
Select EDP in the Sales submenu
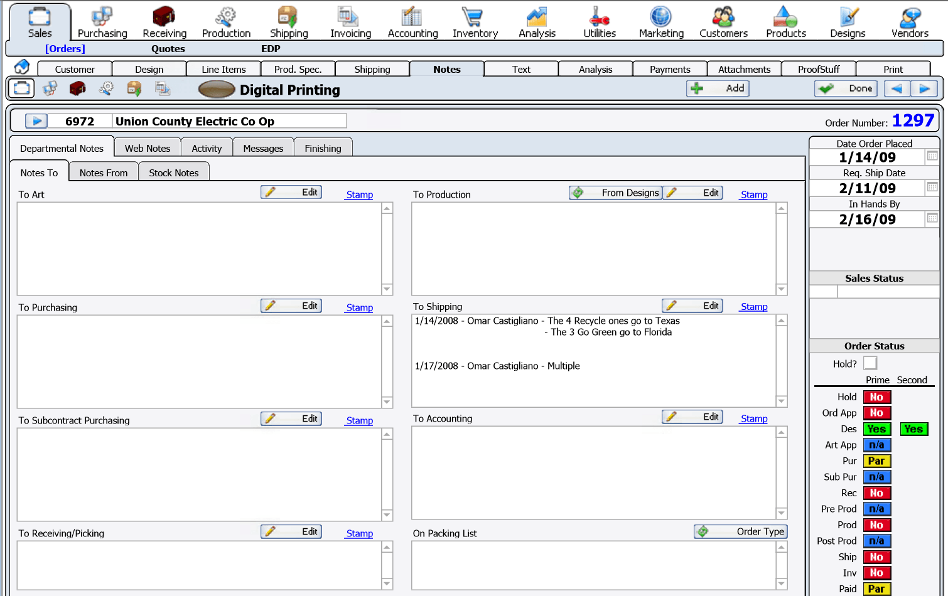click(x=271, y=48)
